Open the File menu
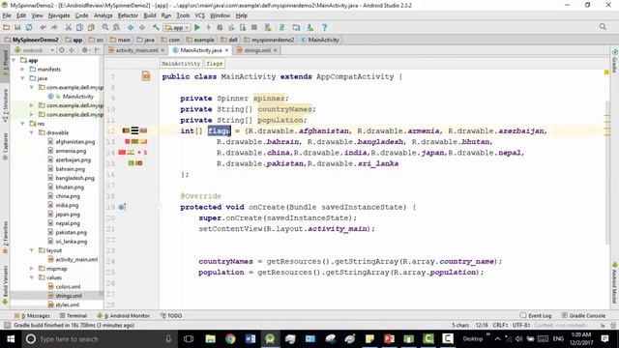This screenshot has height=348, width=619. (7, 15)
